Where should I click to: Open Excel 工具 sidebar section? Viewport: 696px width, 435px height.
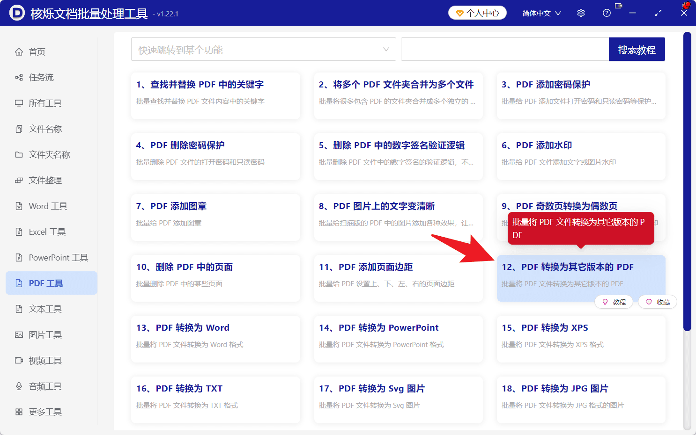[52, 232]
